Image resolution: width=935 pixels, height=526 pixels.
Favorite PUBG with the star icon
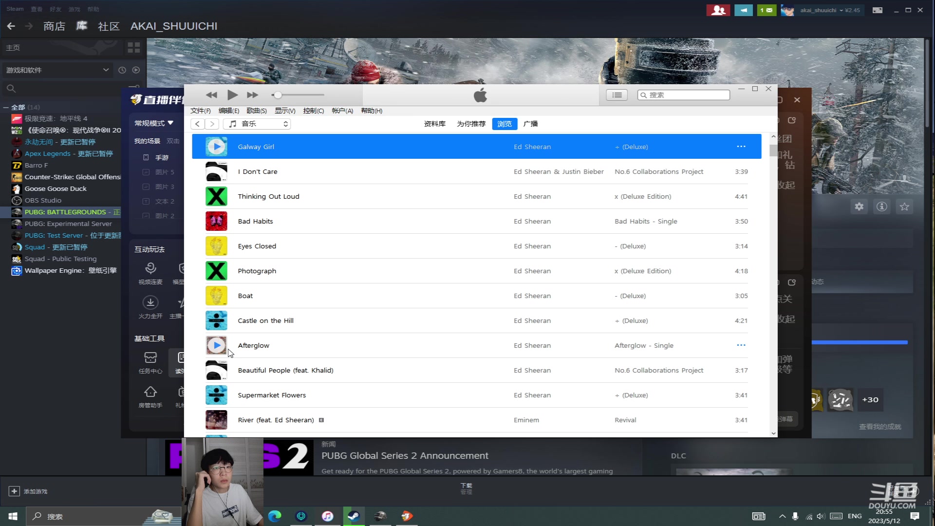click(904, 207)
